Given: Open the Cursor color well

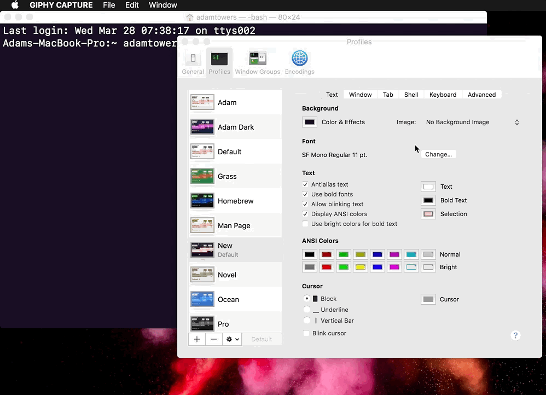Looking at the screenshot, I should point(428,299).
